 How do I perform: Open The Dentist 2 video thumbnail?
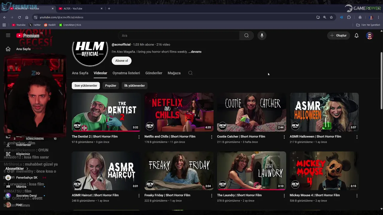(x=106, y=112)
